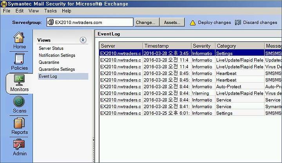This screenshot has width=282, height=163.
Task: Select the 8:41 Service event row
Action: click(x=191, y=106)
